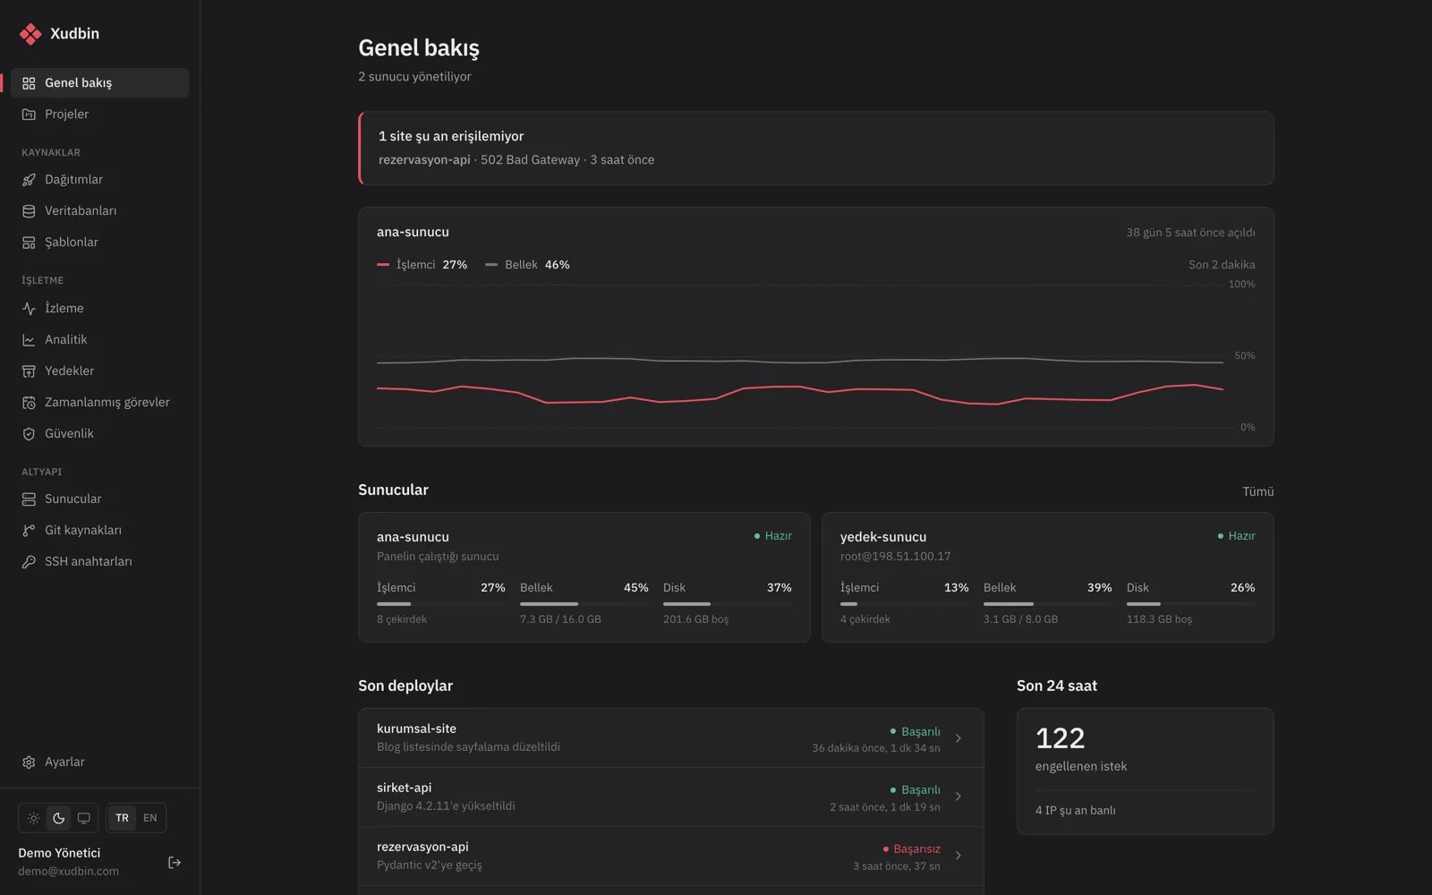This screenshot has width=1432, height=895.
Task: Open Projeler folder icon in sidebar
Action: click(x=29, y=115)
